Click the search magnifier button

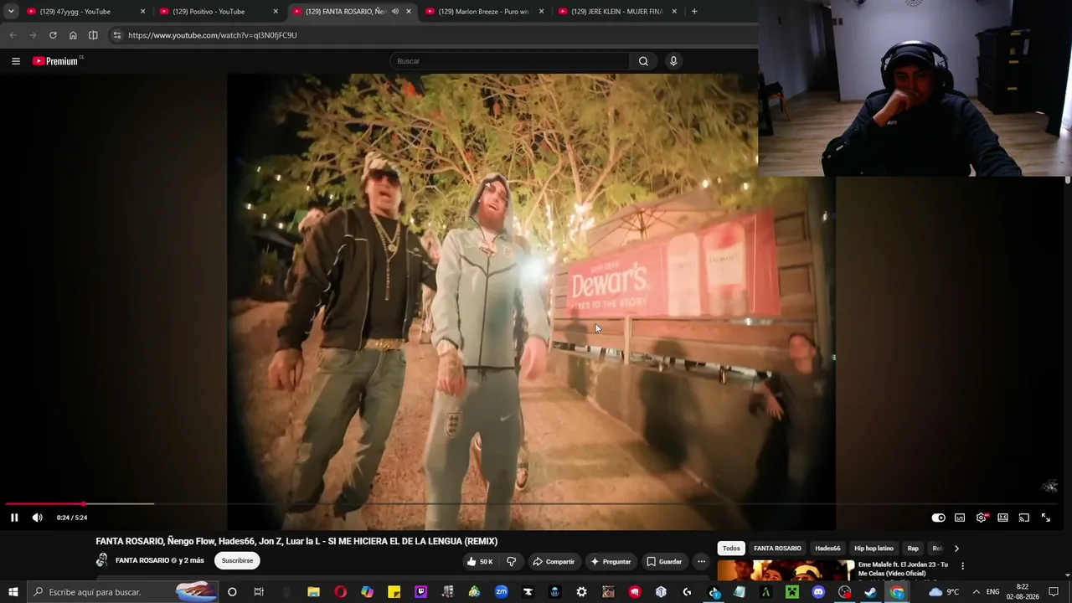(643, 61)
